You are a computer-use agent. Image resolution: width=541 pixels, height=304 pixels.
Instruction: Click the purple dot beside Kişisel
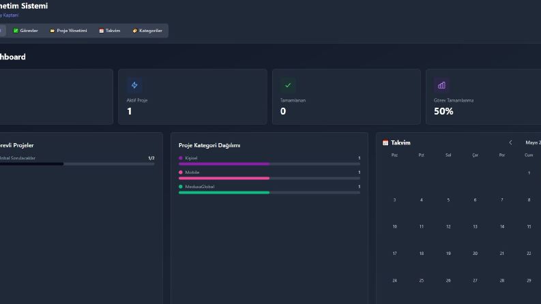pyautogui.click(x=181, y=158)
